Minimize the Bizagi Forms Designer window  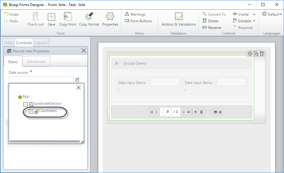coord(249,5)
